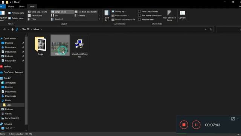Toggle the Details pane
Image resolution: width=241 pixels, height=136 pixels.
(16, 18)
